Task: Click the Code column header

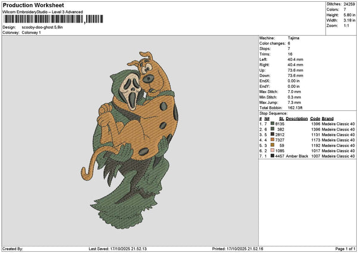Action: [315, 119]
